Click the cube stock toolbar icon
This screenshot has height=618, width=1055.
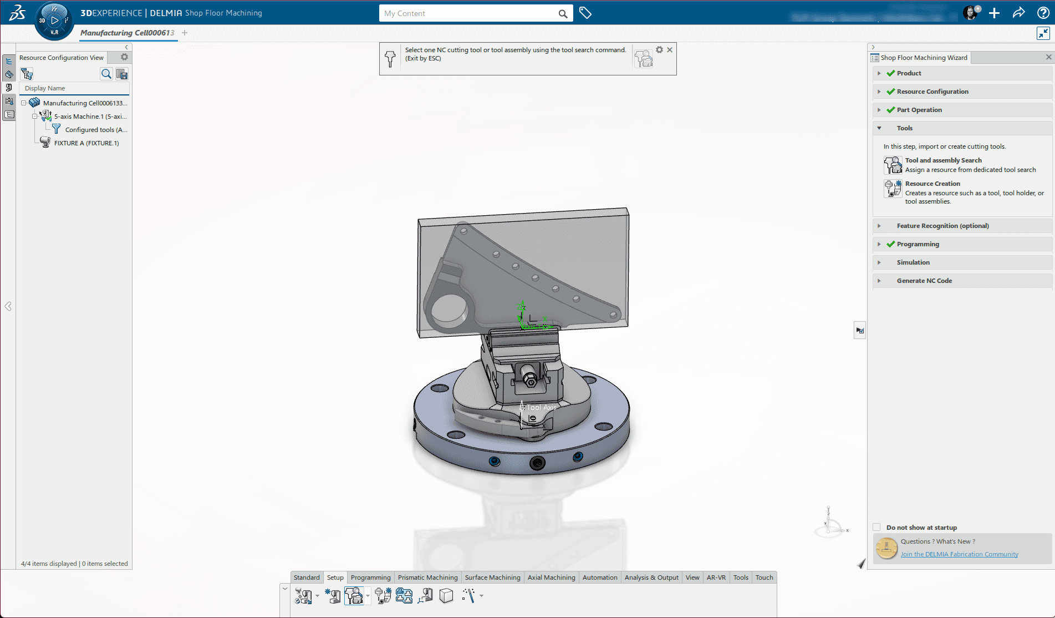(446, 596)
